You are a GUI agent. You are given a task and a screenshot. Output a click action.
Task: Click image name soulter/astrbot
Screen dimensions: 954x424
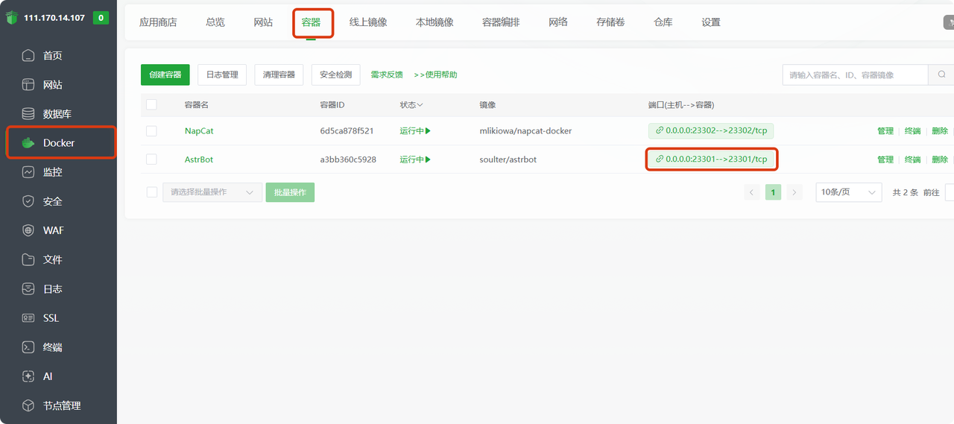point(508,159)
